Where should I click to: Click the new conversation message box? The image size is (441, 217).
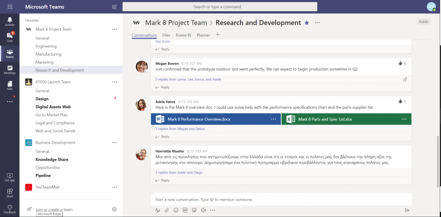pos(281,200)
